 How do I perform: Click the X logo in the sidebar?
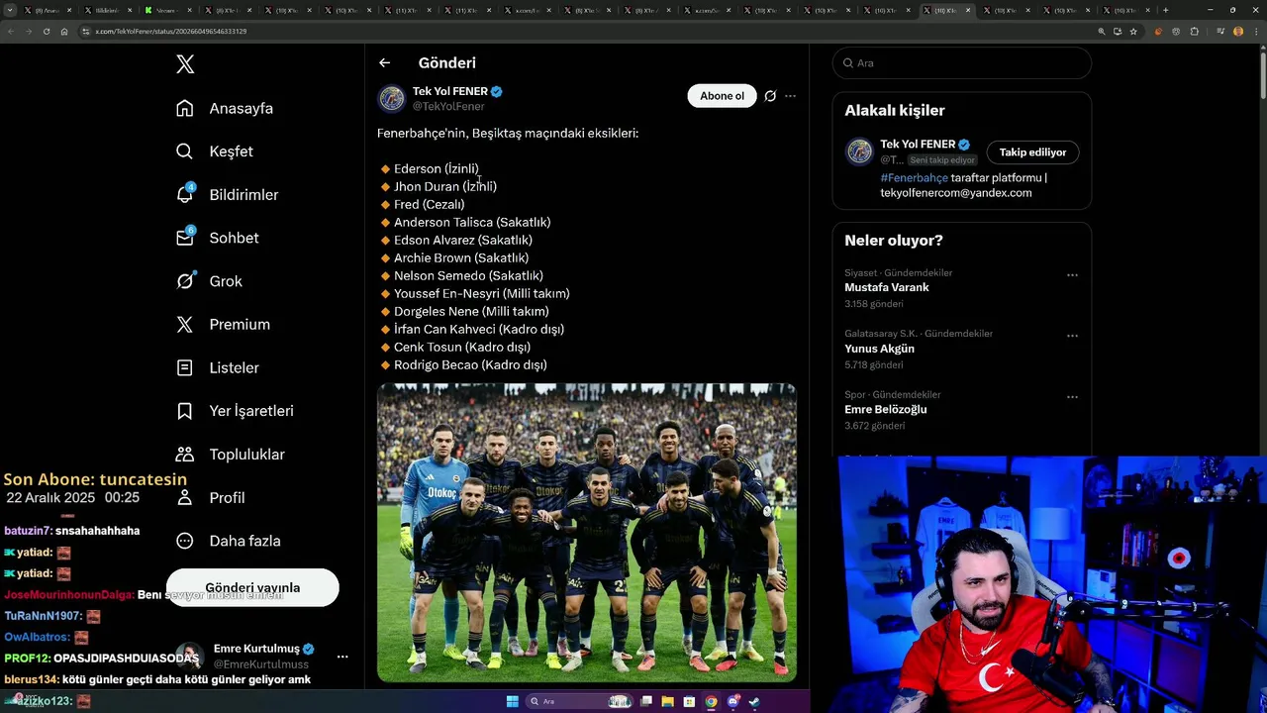tap(185, 64)
